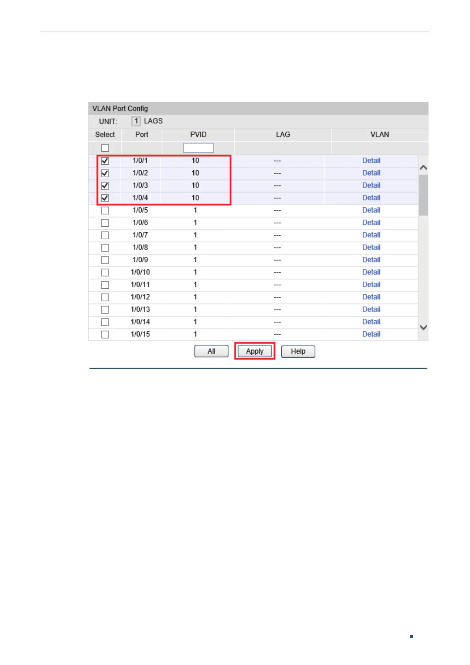
Task: Check the checkbox for port 1/0/6
Action: (x=105, y=223)
